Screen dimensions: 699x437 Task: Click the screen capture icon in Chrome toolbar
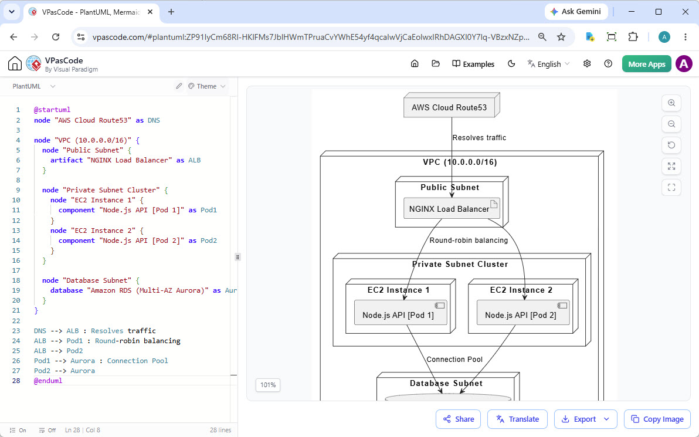click(612, 37)
